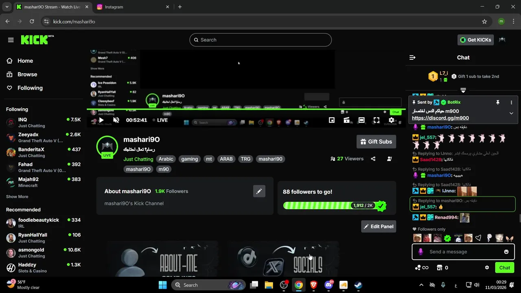Open the emoji picker in chat
The height and width of the screenshot is (293, 521).
pyautogui.click(x=506, y=252)
